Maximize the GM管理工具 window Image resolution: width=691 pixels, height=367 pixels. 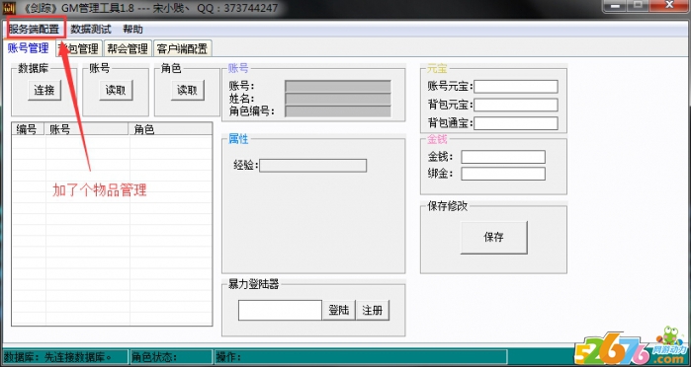point(639,6)
